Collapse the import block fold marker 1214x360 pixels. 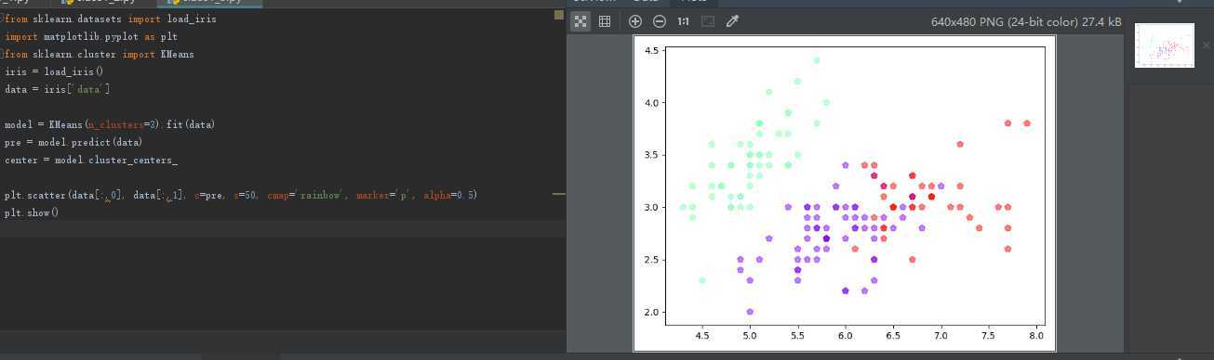click(x=3, y=19)
